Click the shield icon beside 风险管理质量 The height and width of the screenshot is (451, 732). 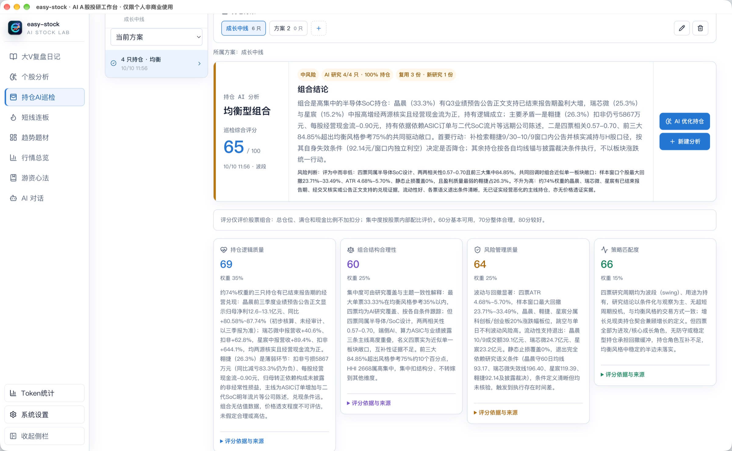tap(477, 250)
